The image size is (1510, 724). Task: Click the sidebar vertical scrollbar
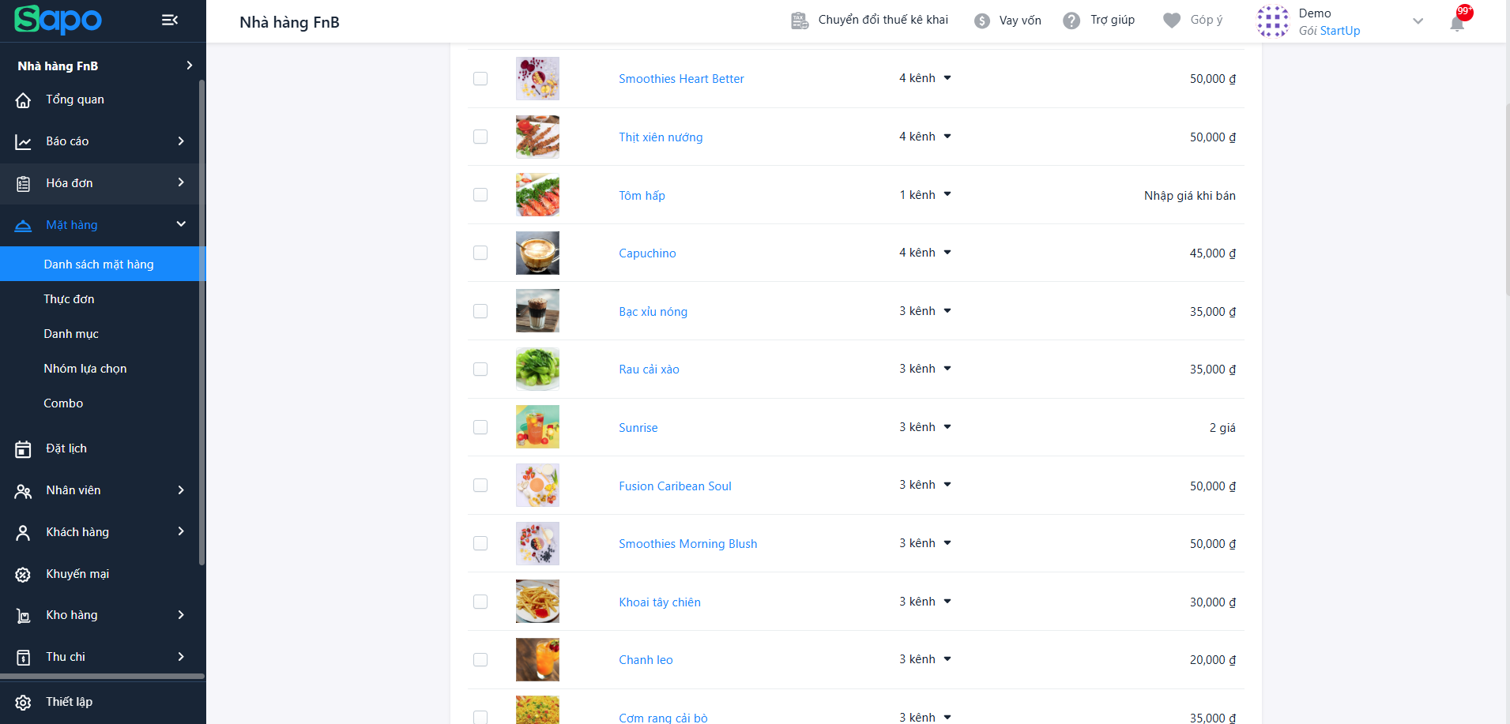tap(201, 316)
